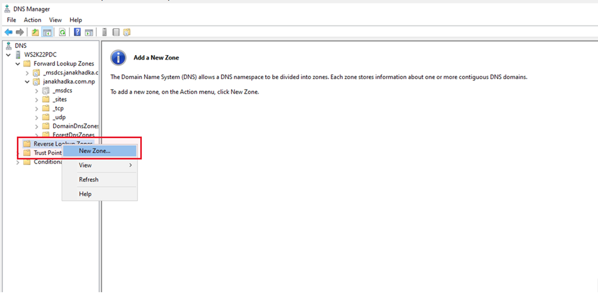
Task: Click the Properties window toolbar icon
Action: click(88, 32)
